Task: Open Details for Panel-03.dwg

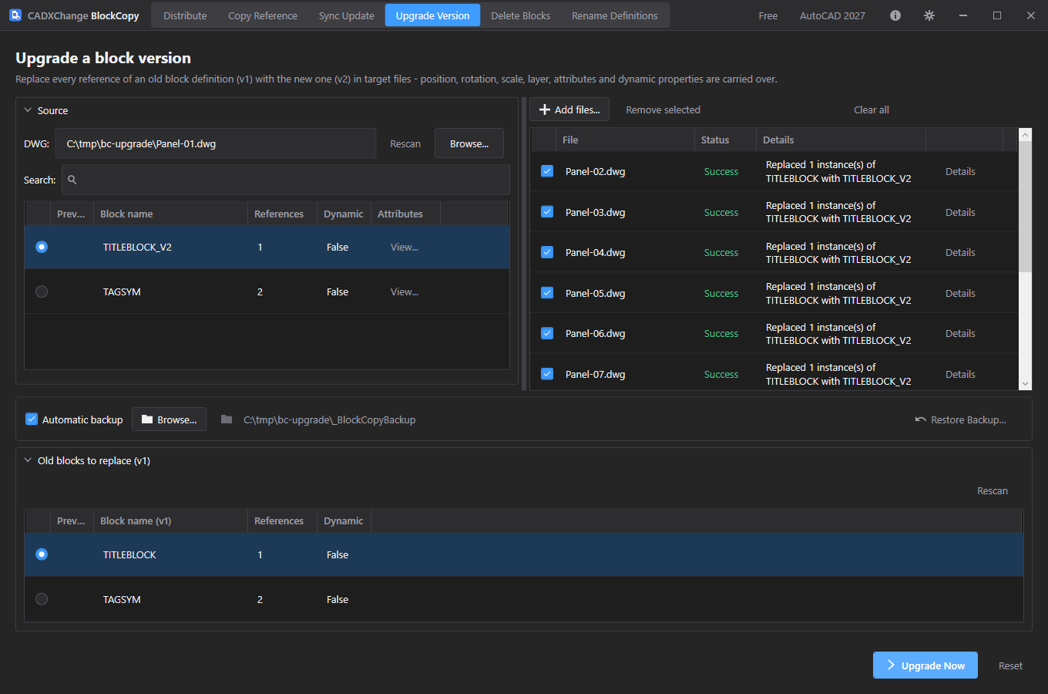Action: click(960, 212)
